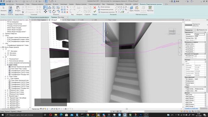Select Slope Arrow drawing option
The width and height of the screenshot is (208, 117).
coord(106,9)
